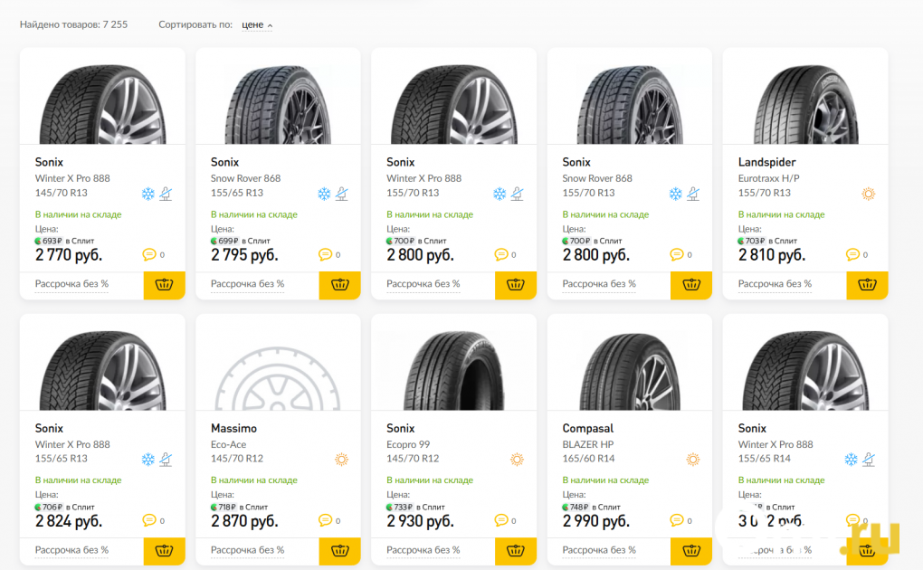Click the snowflake icon on Winter X Pro 155/65 R13
The width and height of the screenshot is (923, 570).
coord(147,460)
